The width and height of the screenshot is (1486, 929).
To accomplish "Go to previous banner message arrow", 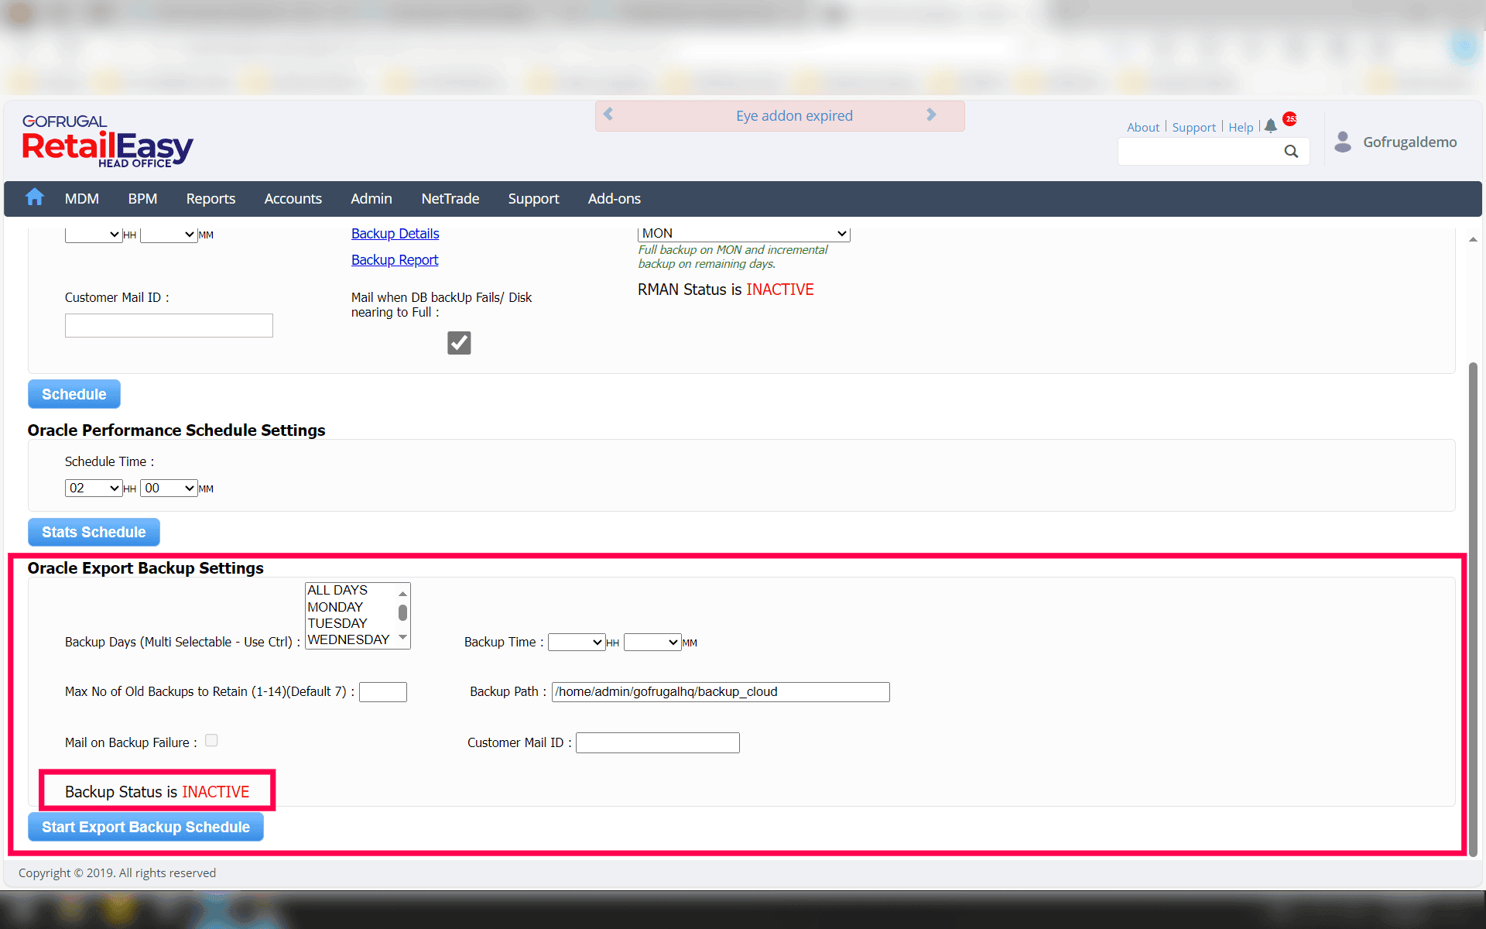I will tap(608, 115).
